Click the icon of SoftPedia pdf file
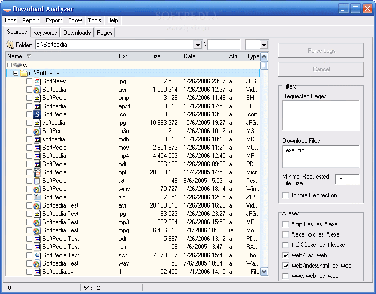The image size is (376, 294). point(37,164)
